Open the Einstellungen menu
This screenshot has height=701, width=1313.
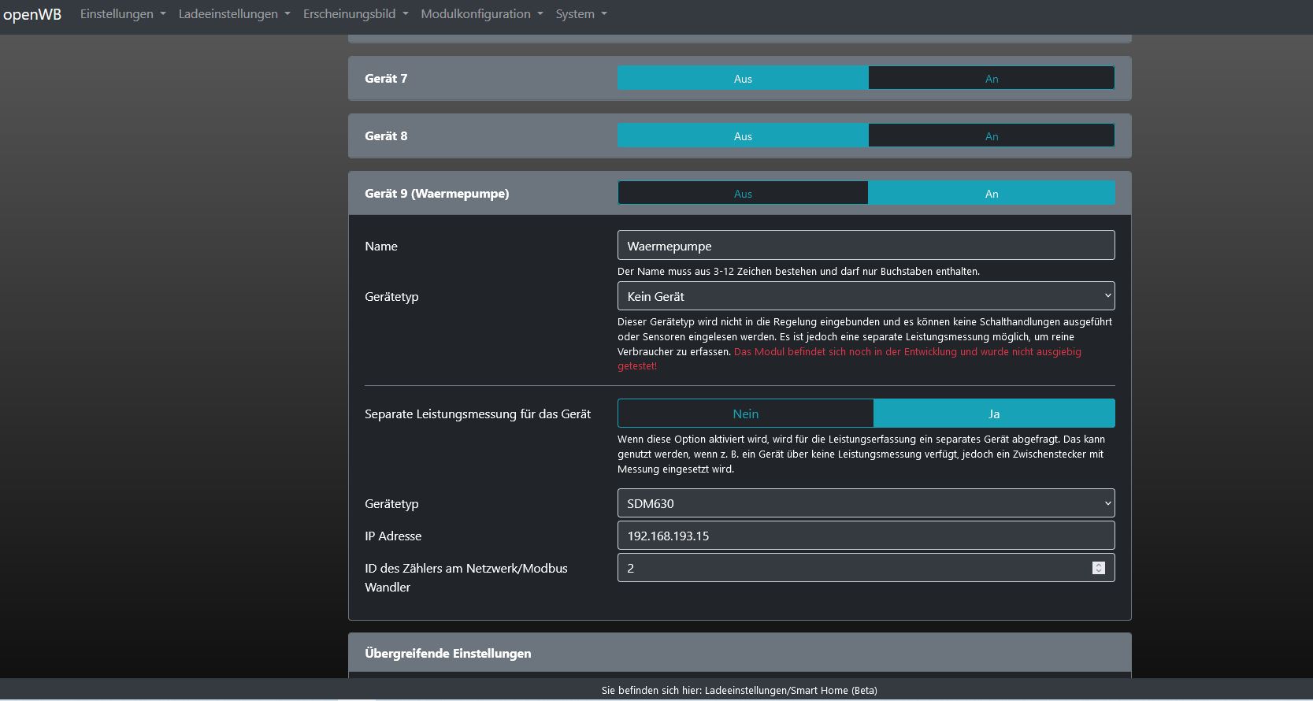pyautogui.click(x=122, y=14)
